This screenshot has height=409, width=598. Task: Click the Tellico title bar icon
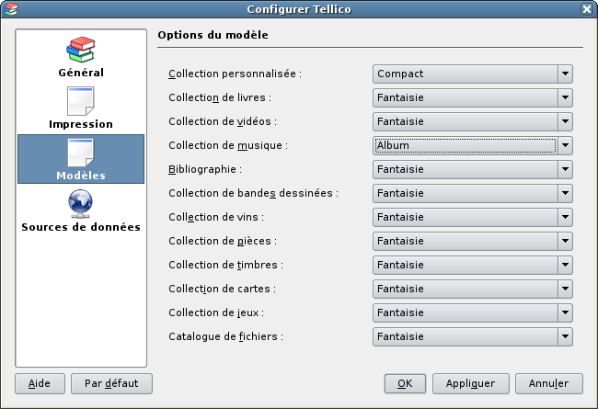11,9
